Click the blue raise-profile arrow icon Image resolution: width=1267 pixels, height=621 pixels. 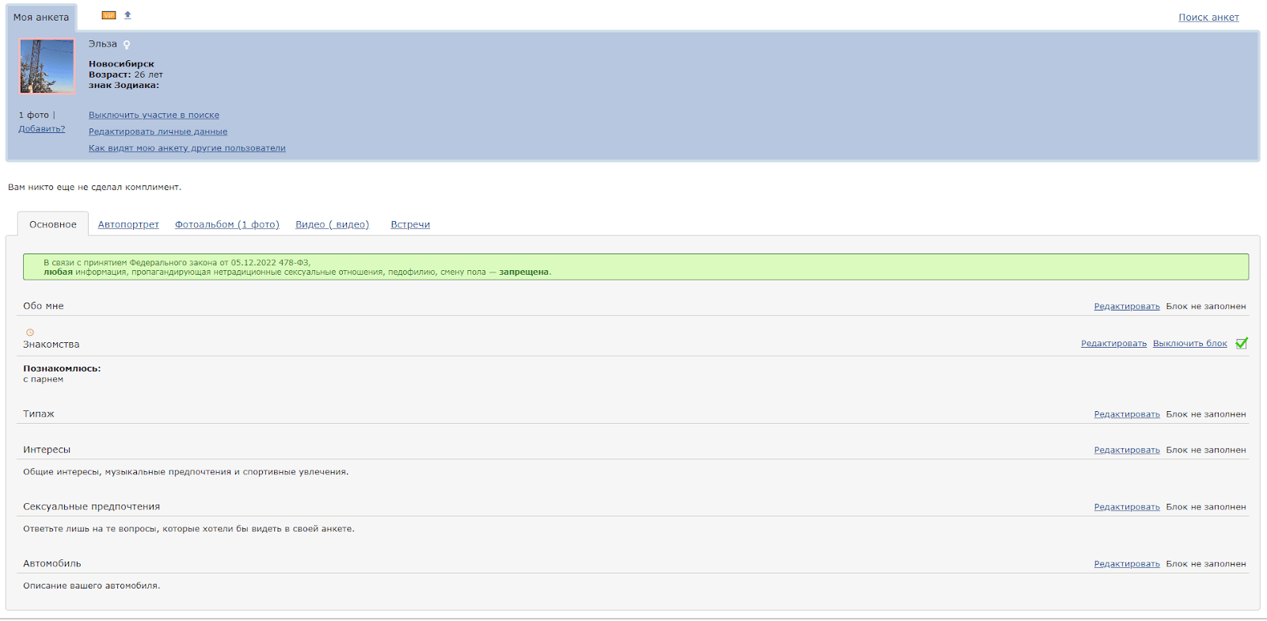(127, 15)
